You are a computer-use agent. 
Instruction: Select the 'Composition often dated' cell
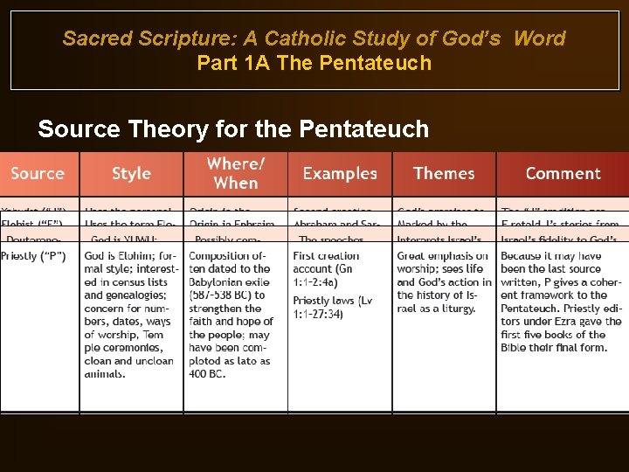tap(236, 326)
